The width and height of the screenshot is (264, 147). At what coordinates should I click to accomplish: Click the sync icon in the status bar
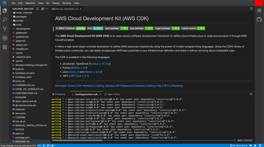click(x=44, y=146)
